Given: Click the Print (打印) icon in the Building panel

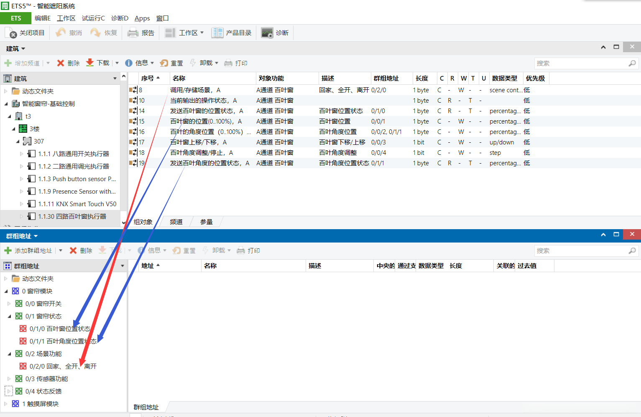Looking at the screenshot, I should coord(228,63).
